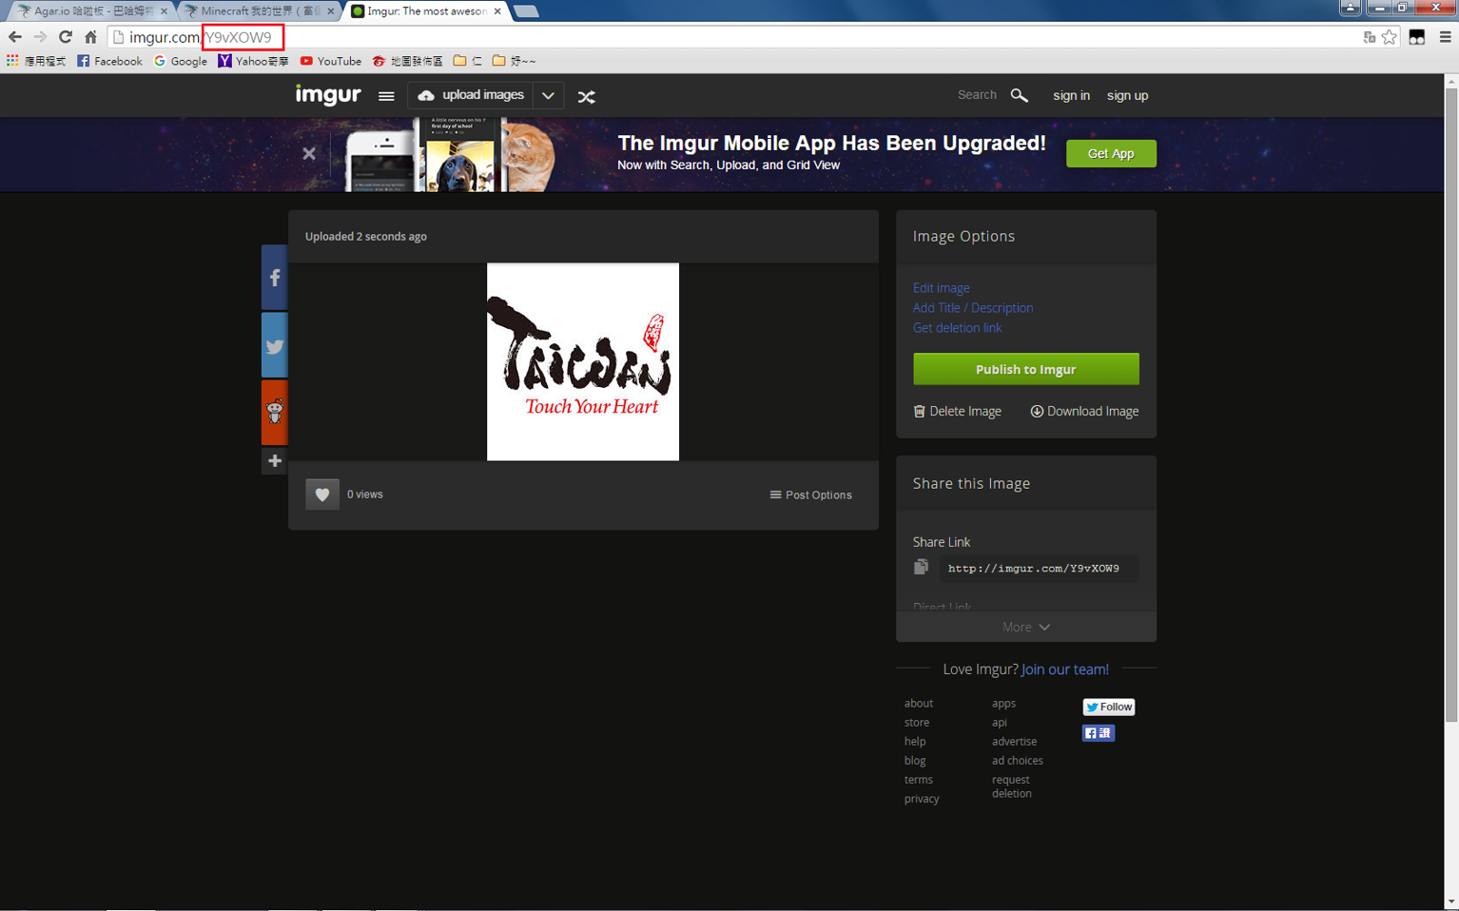
Task: Share image to Reddit sidebar icon
Action: [275, 412]
